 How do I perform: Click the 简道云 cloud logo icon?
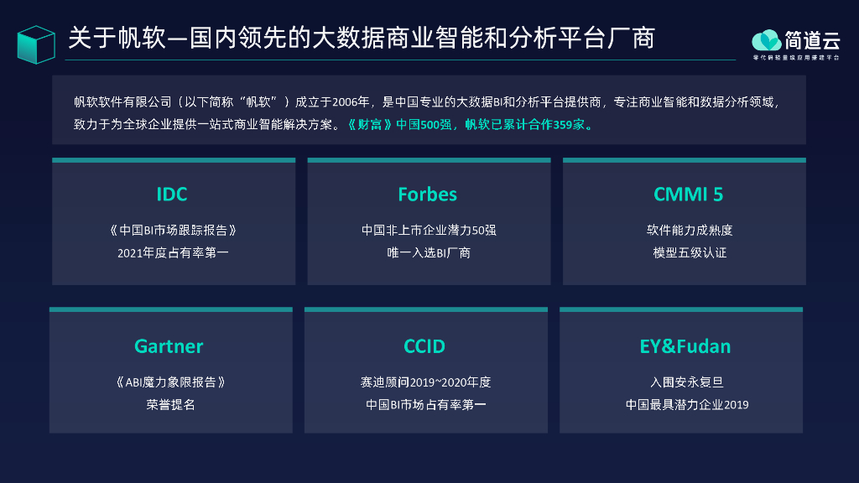click(766, 39)
